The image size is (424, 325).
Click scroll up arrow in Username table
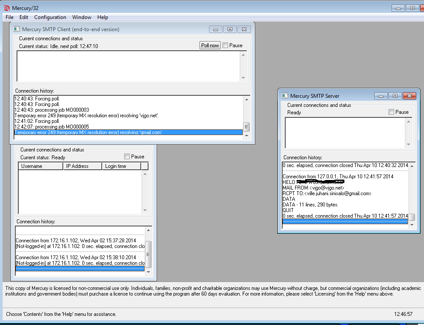[145, 174]
